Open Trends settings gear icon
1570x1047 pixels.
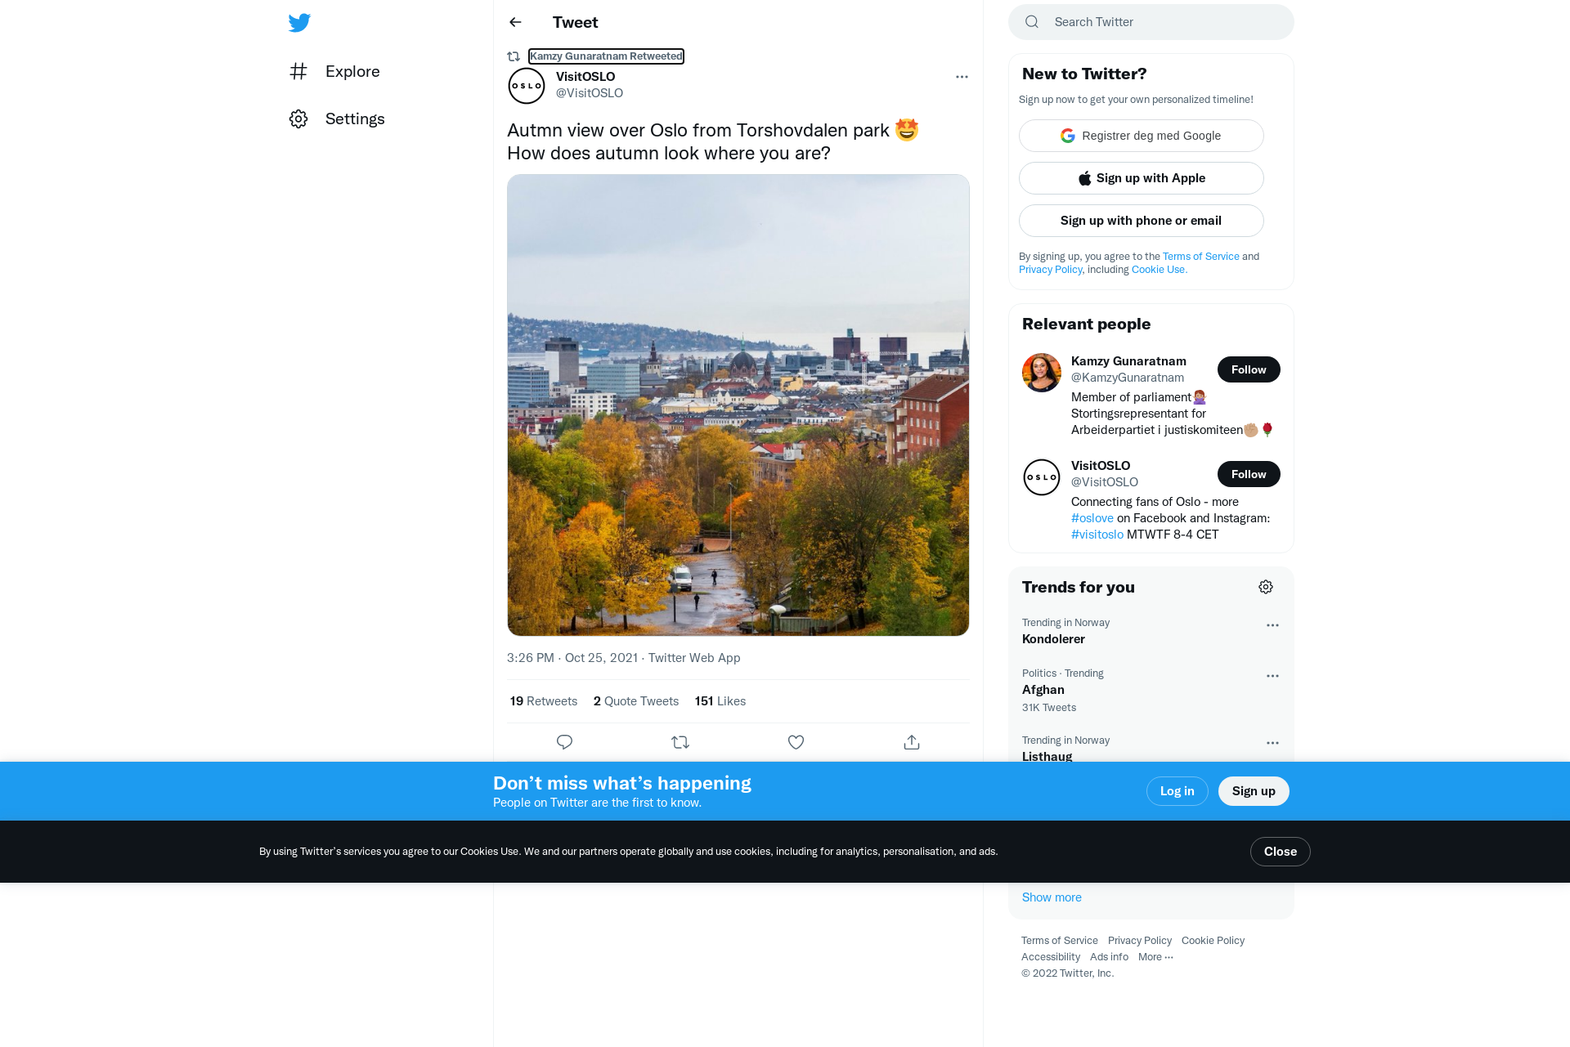tap(1266, 587)
